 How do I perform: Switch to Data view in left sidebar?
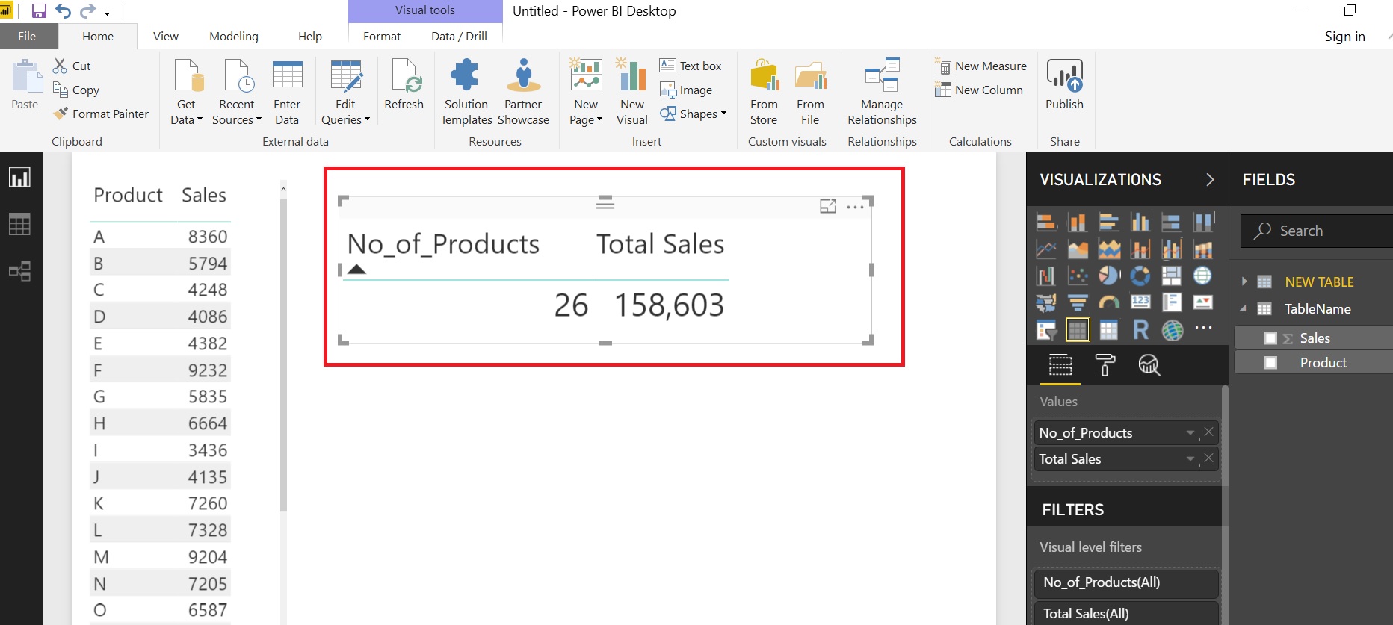(x=19, y=224)
